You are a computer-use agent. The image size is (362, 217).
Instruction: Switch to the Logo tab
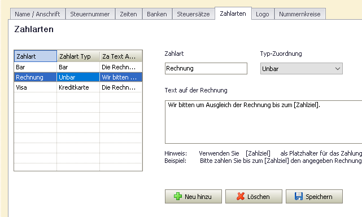tap(263, 14)
